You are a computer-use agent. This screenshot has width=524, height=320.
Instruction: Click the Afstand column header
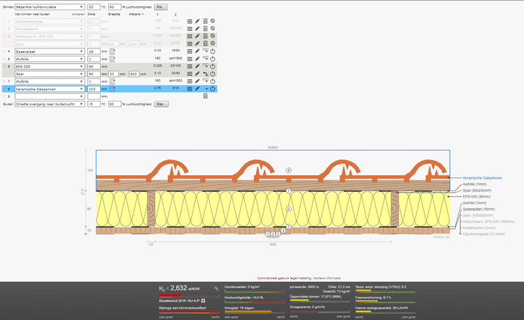coord(136,14)
